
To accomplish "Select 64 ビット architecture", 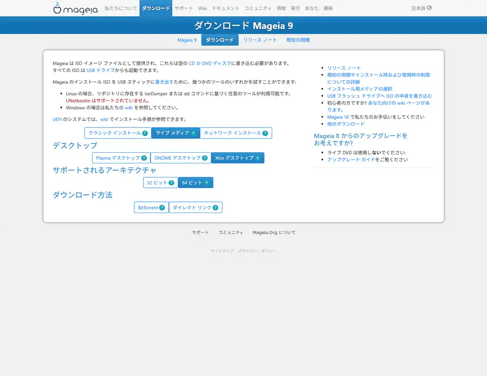I will [196, 183].
